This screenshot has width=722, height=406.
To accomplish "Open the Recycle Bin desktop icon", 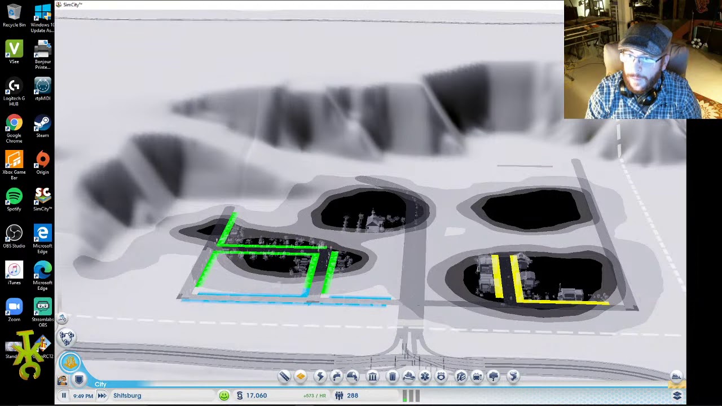I will coord(14,16).
